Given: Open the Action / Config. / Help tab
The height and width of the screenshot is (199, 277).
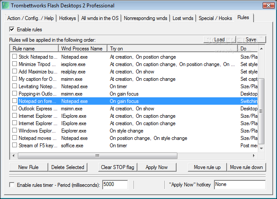Looking at the screenshot, I should coord(30,18).
